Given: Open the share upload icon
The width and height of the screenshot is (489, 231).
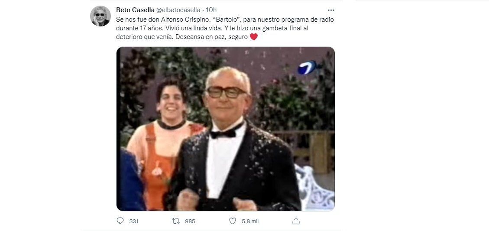Looking at the screenshot, I should pyautogui.click(x=296, y=221).
